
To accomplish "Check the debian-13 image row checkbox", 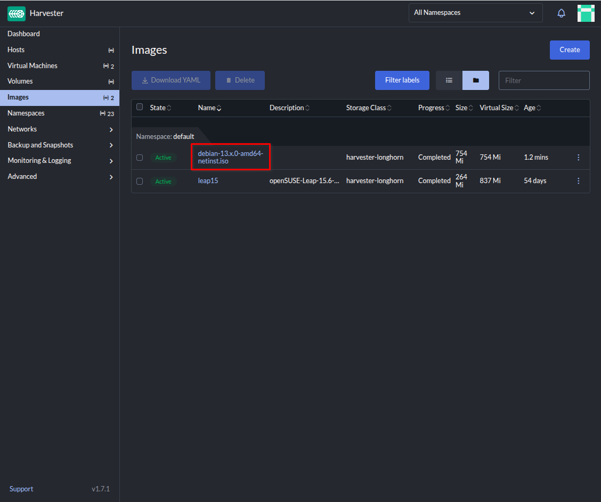I will click(x=140, y=158).
